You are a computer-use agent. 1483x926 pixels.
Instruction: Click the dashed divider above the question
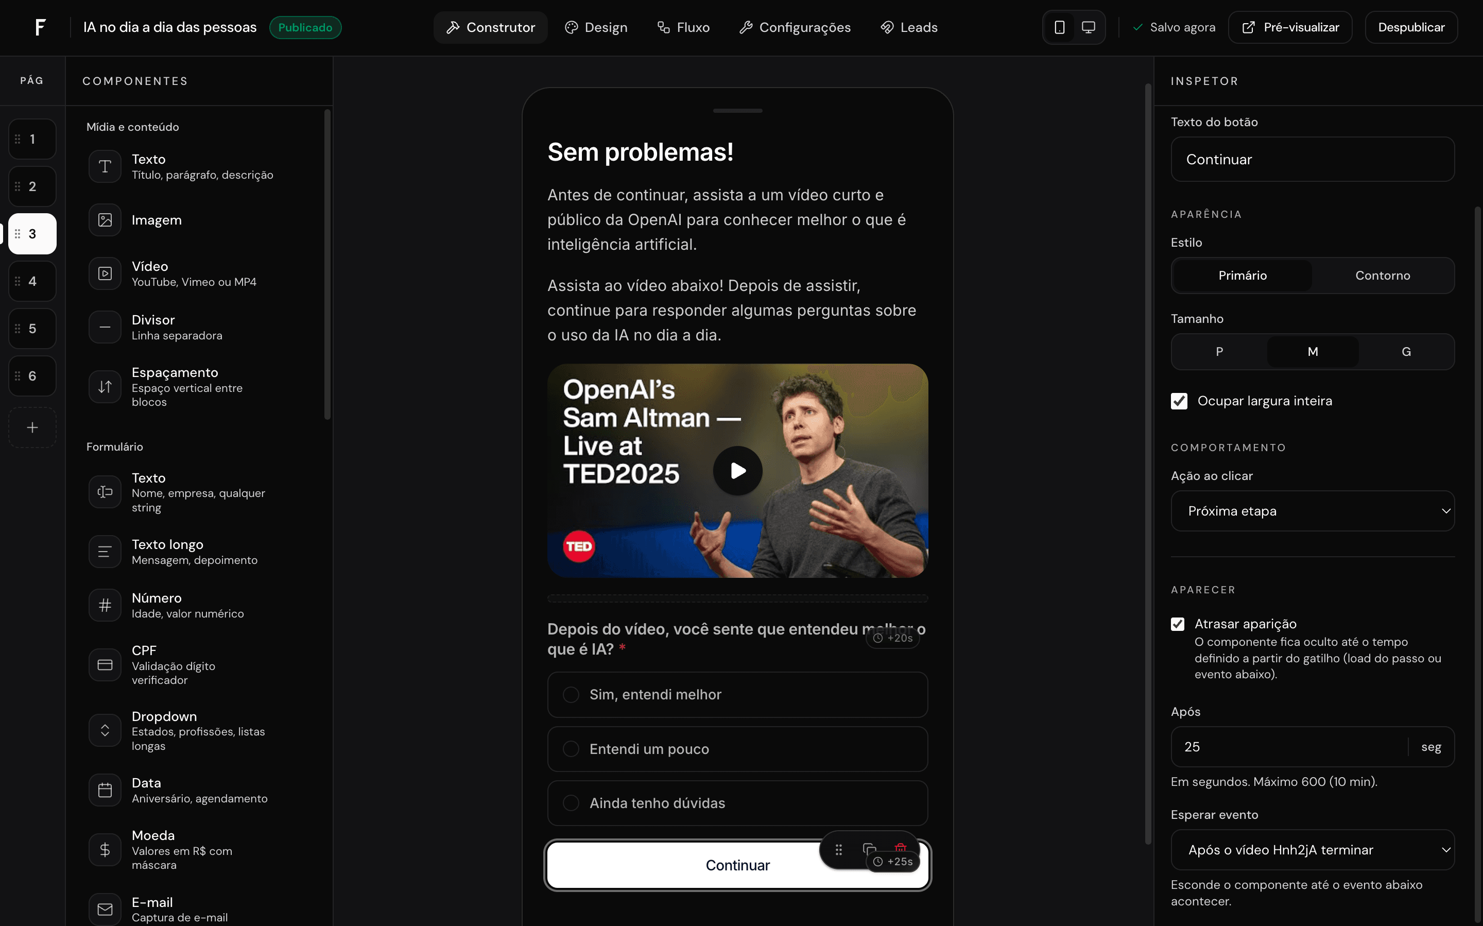[x=737, y=598]
